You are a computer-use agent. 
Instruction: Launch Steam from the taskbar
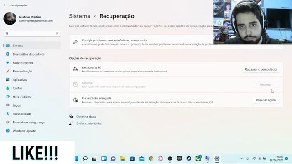click(x=188, y=159)
